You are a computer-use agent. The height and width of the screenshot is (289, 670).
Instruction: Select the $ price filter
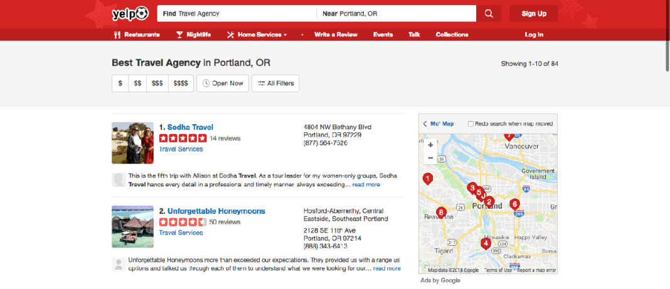[120, 83]
